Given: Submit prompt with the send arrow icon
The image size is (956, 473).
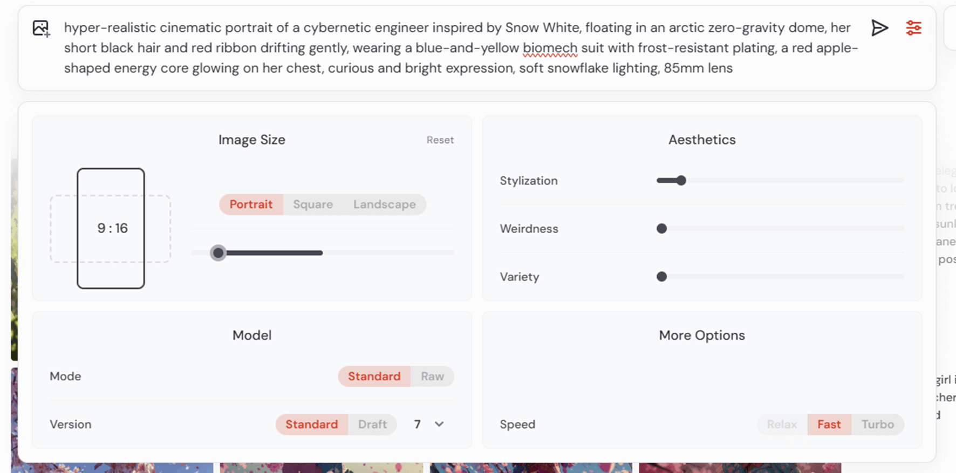Looking at the screenshot, I should point(879,28).
